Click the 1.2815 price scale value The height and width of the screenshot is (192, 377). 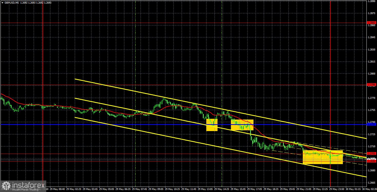pyautogui.click(x=372, y=62)
